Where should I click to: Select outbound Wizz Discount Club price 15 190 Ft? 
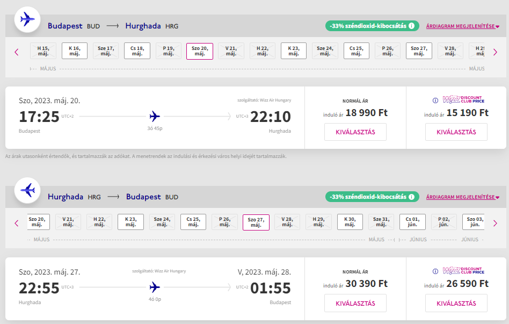point(456,132)
